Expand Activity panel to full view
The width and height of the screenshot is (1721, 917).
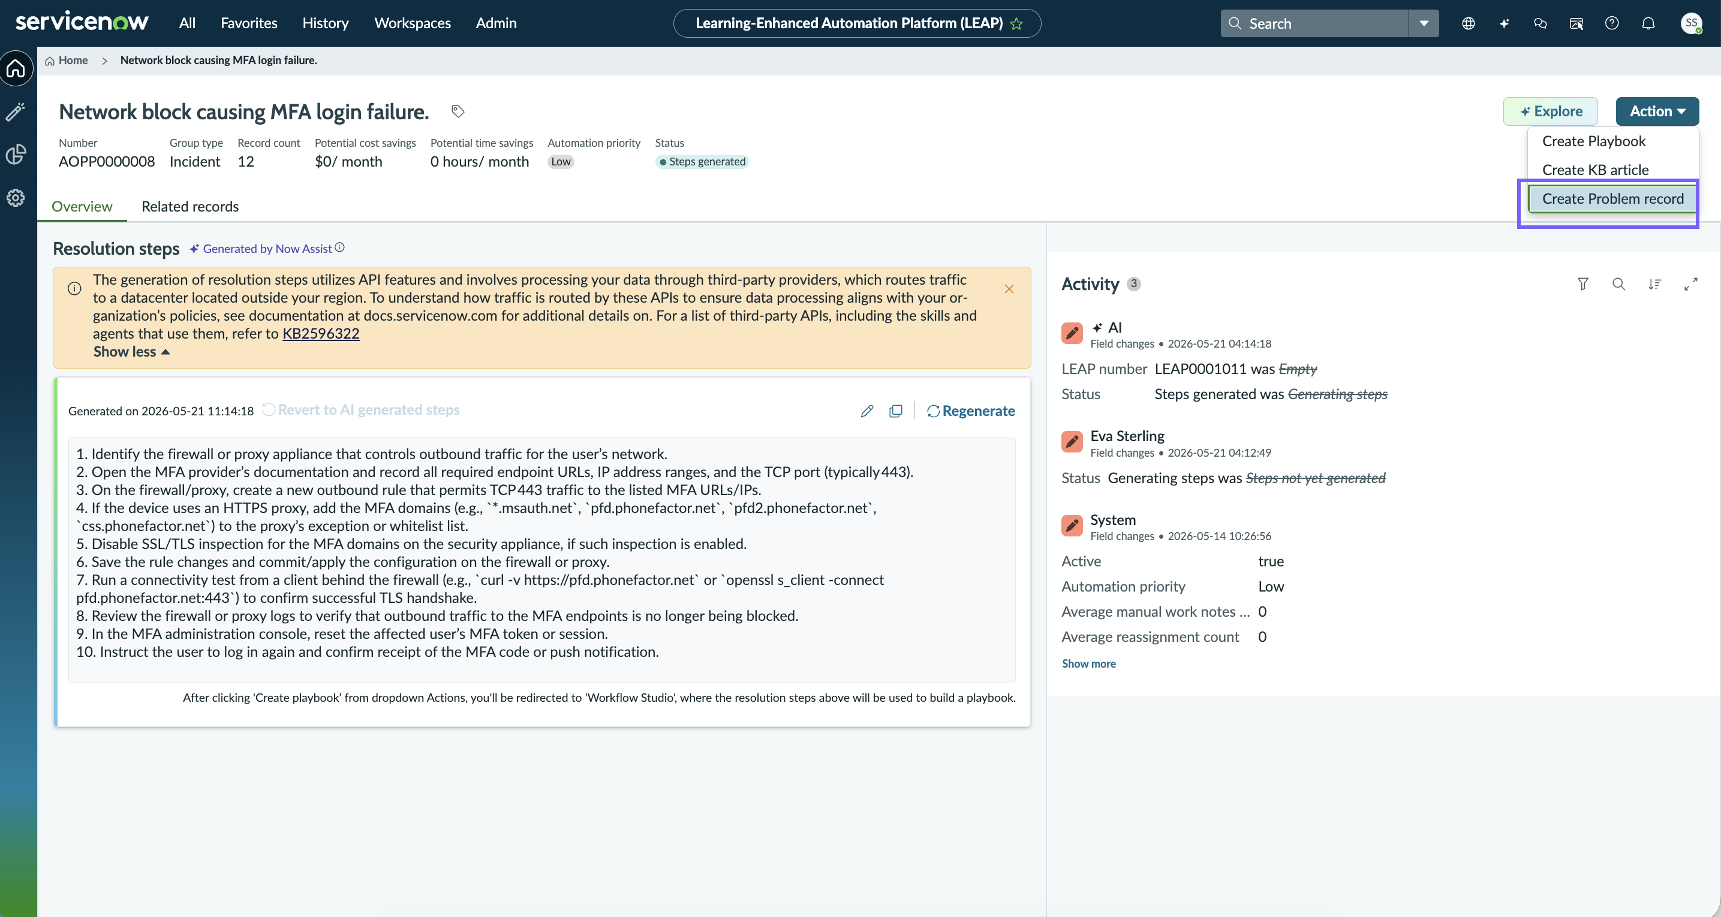pyautogui.click(x=1690, y=284)
